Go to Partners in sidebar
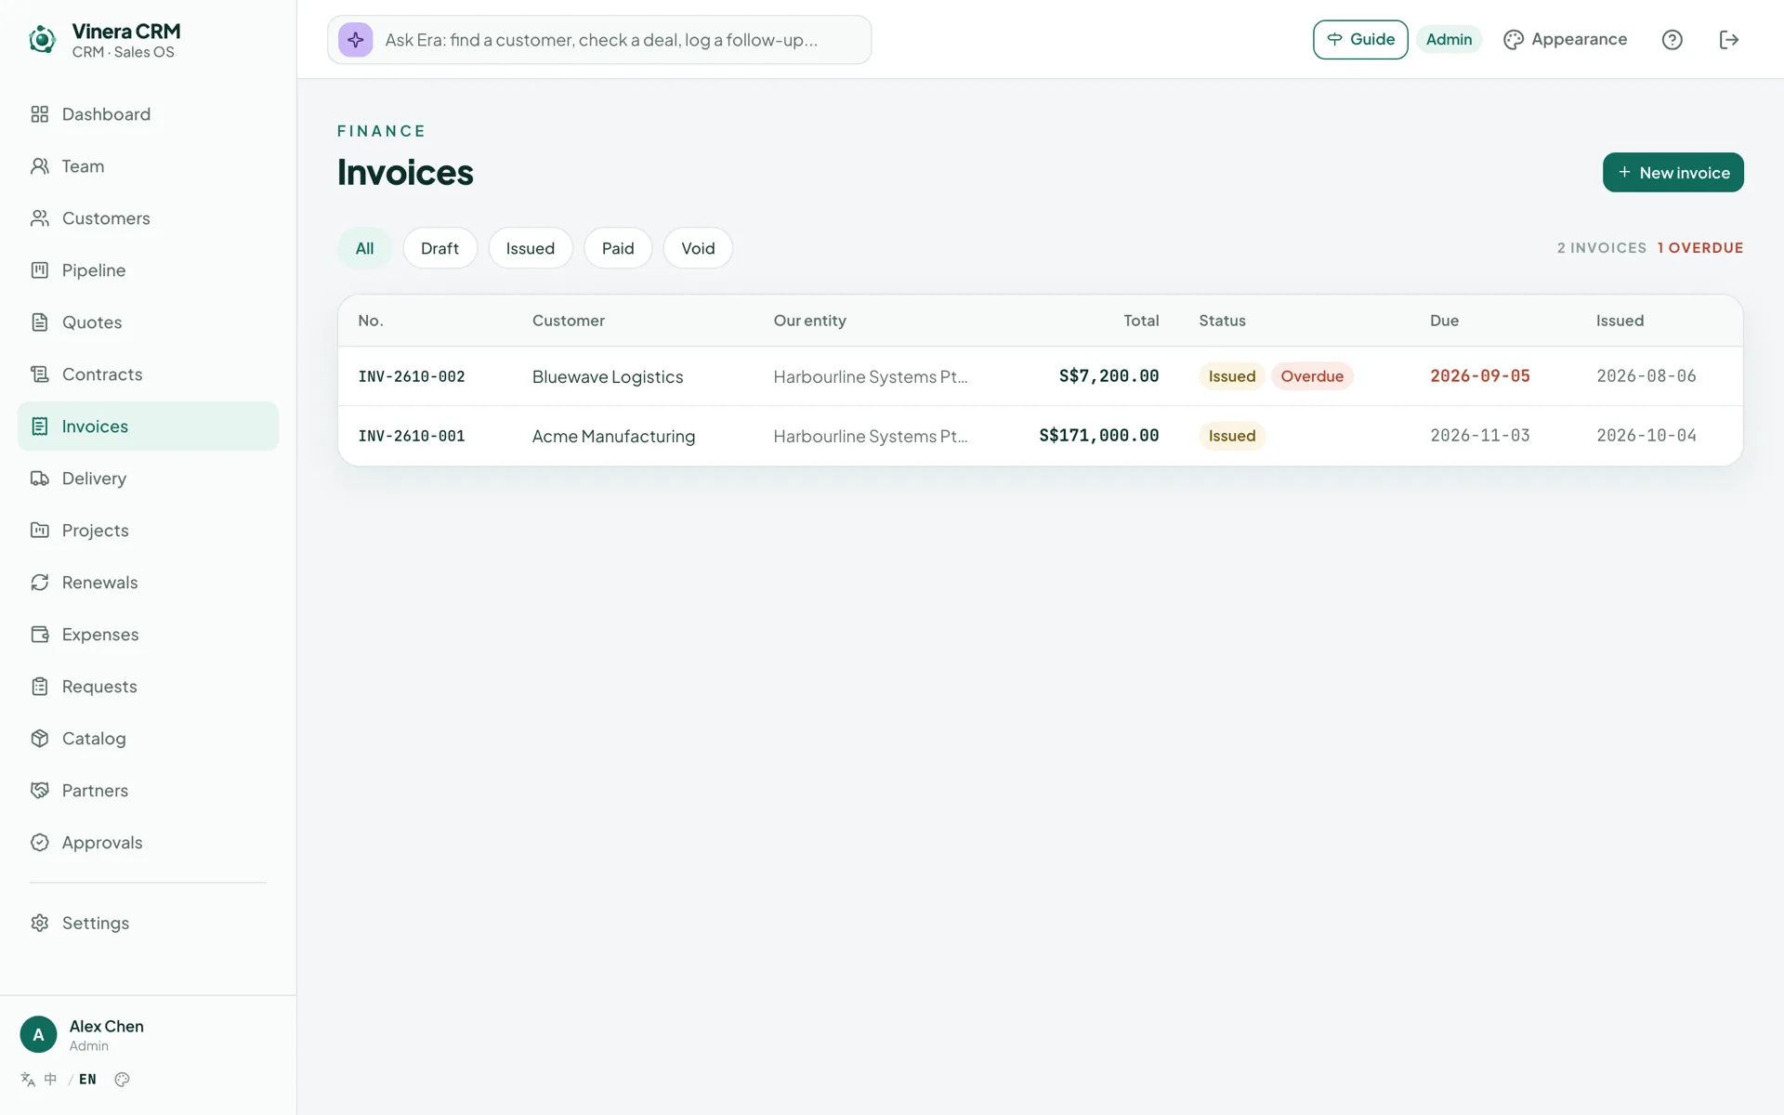 148,791
